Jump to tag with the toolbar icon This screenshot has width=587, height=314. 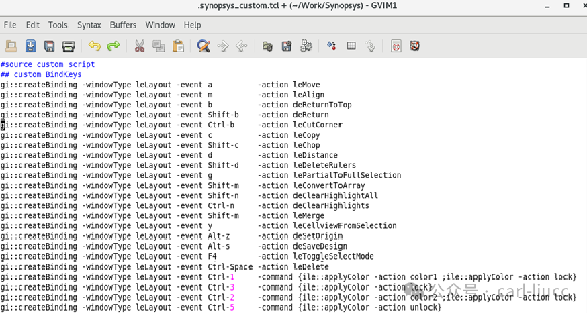[370, 46]
